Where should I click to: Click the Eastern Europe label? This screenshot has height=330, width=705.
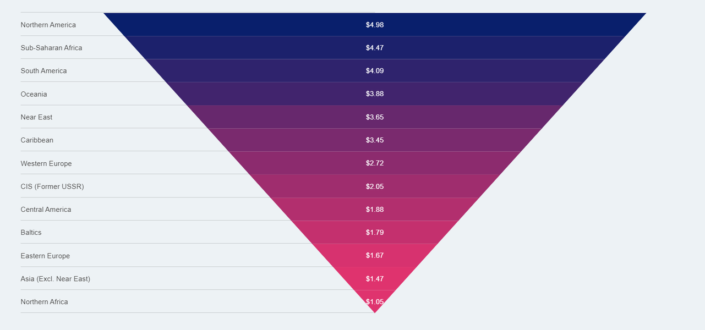point(45,256)
